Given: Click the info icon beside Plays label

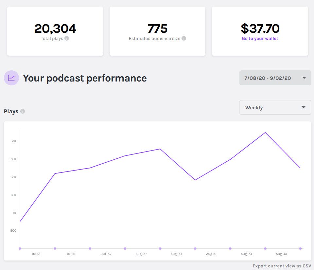Looking at the screenshot, I should coord(22,111).
